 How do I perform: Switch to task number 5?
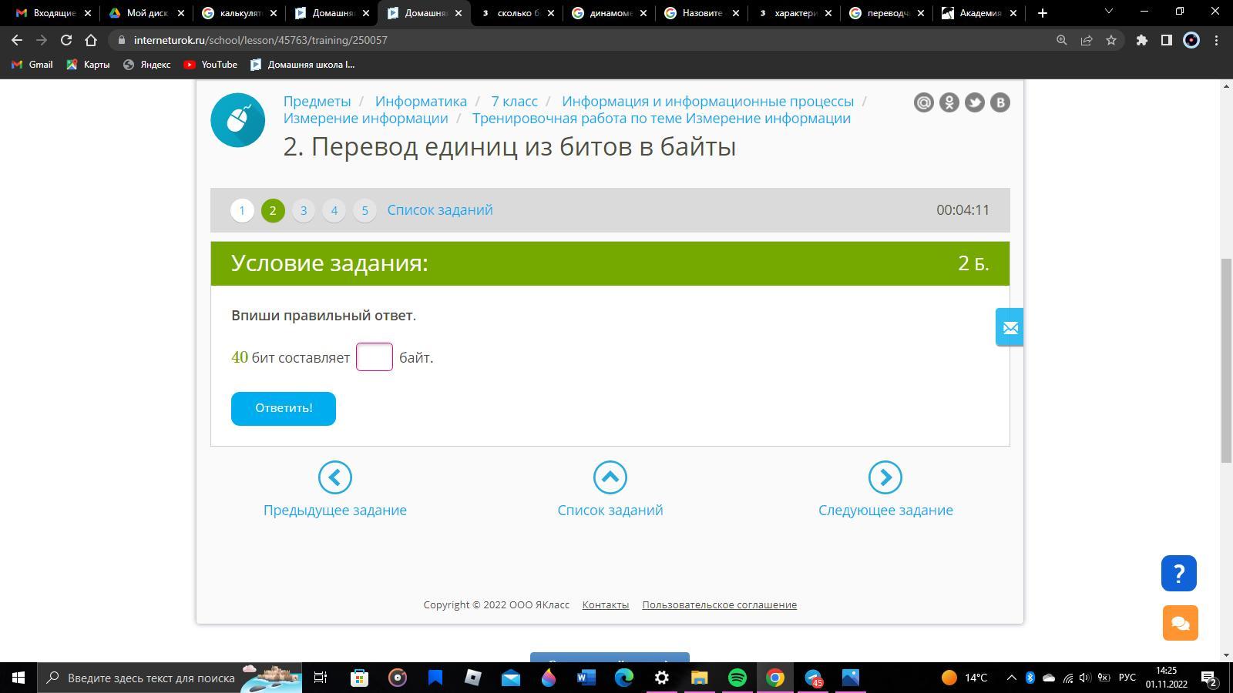[x=365, y=210]
